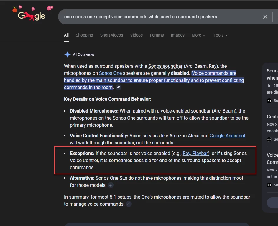Switch to the Forums tab

[157, 35]
